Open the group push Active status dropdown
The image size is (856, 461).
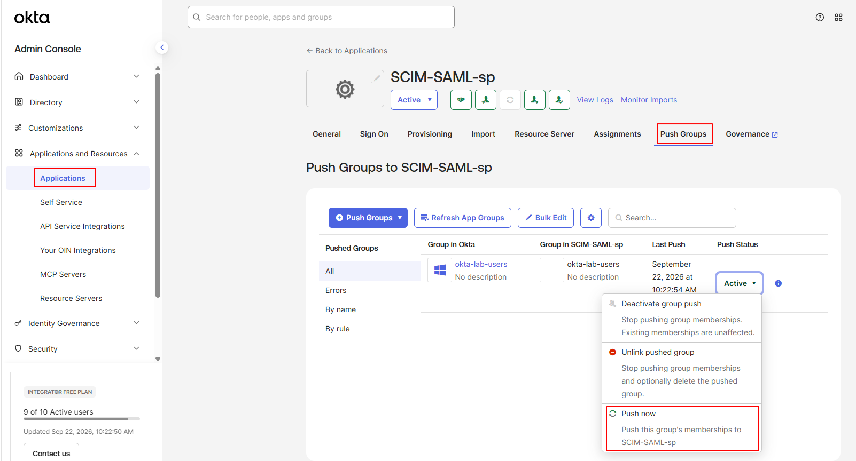click(740, 283)
